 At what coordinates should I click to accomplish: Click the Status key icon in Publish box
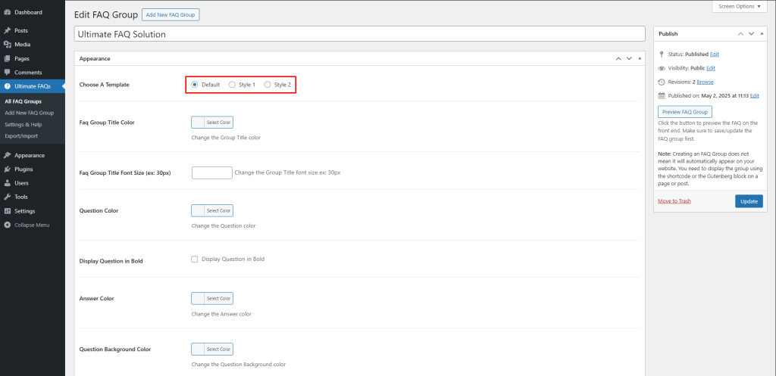point(662,54)
